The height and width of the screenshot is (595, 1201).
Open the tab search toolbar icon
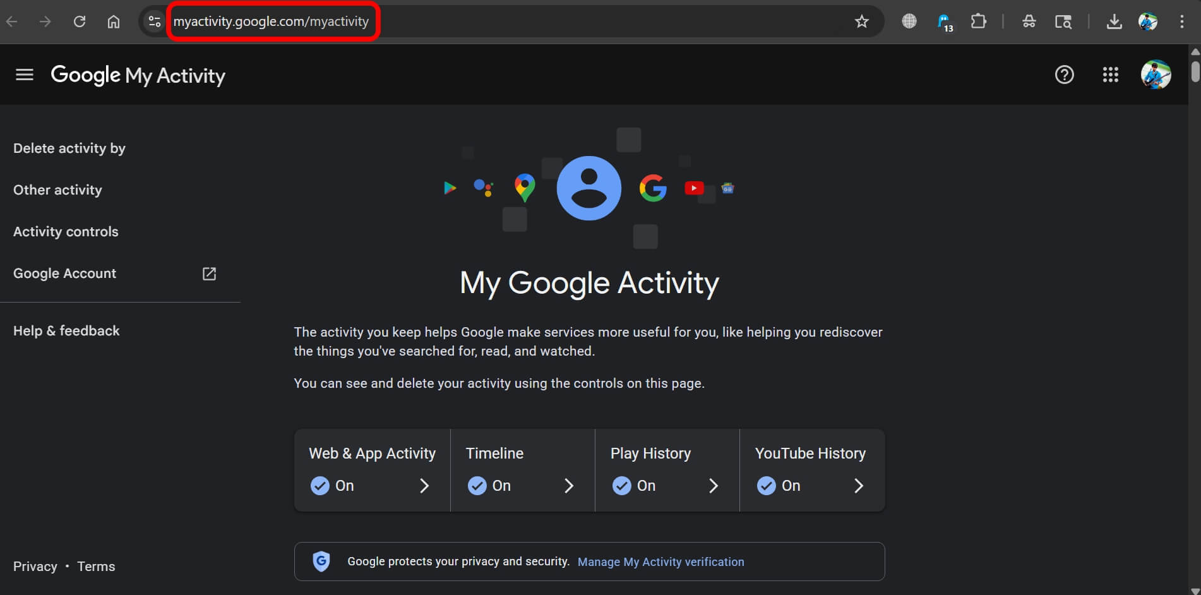[x=1063, y=21]
